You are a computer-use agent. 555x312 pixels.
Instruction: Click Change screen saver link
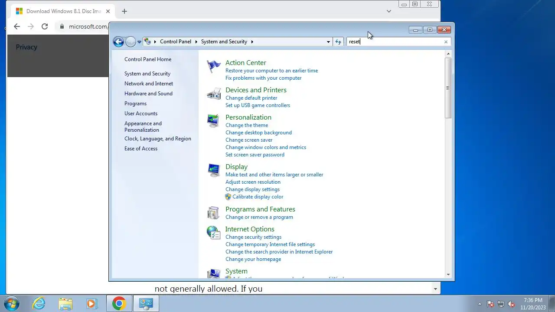pyautogui.click(x=249, y=140)
